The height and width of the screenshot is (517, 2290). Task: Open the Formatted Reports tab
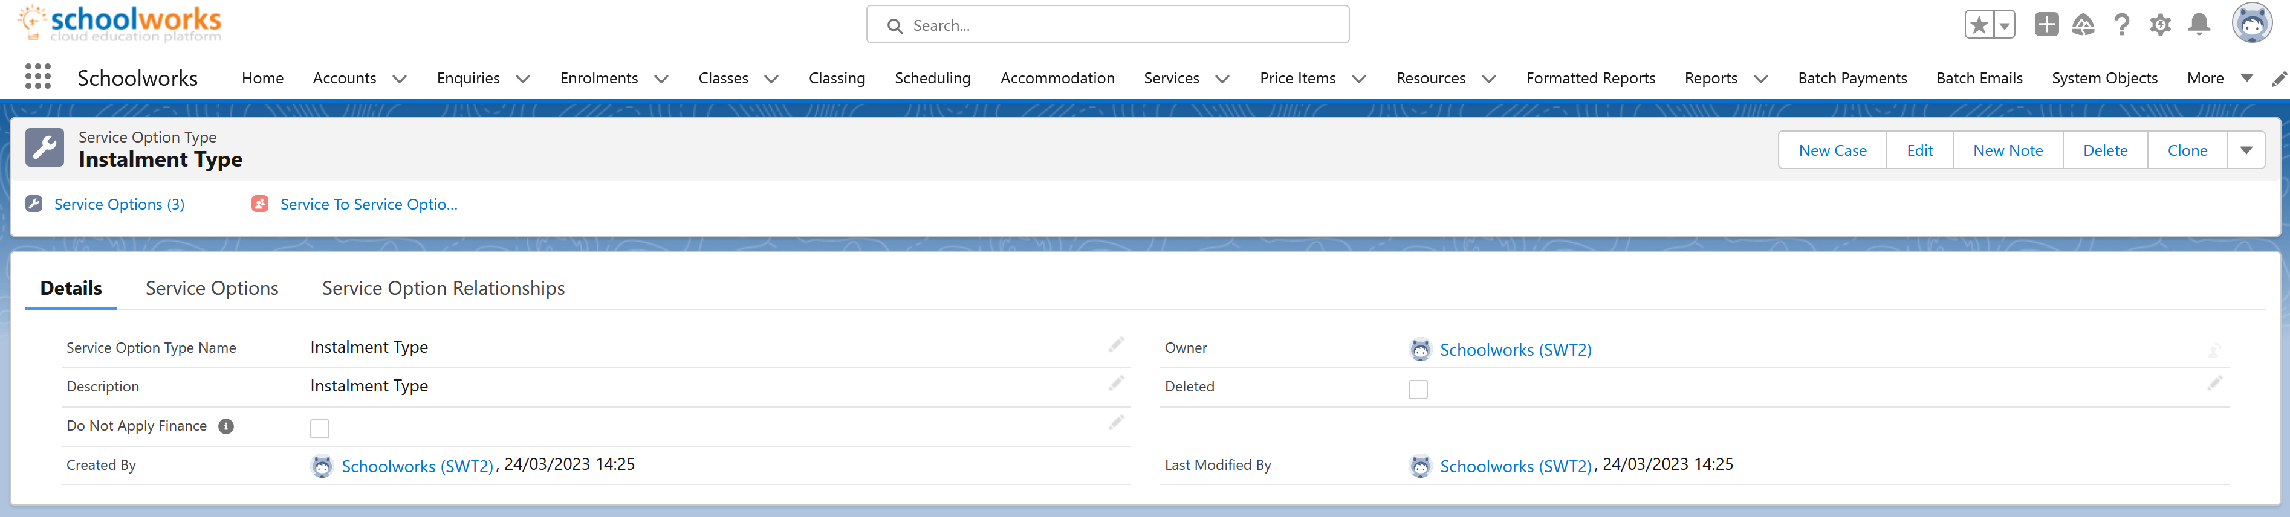pos(1591,78)
